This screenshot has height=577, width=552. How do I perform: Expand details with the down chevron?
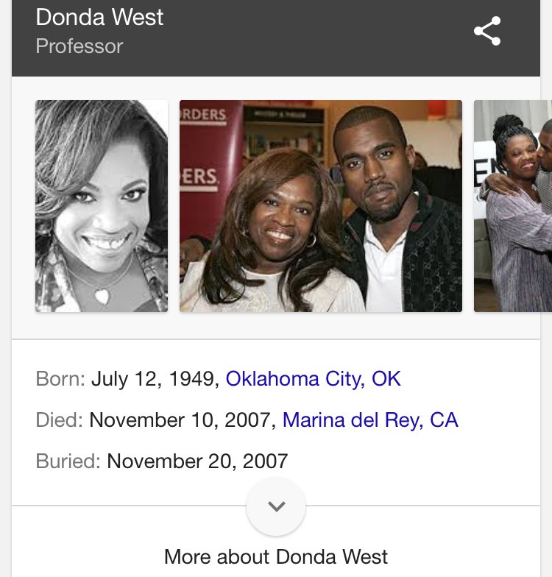coord(276,506)
